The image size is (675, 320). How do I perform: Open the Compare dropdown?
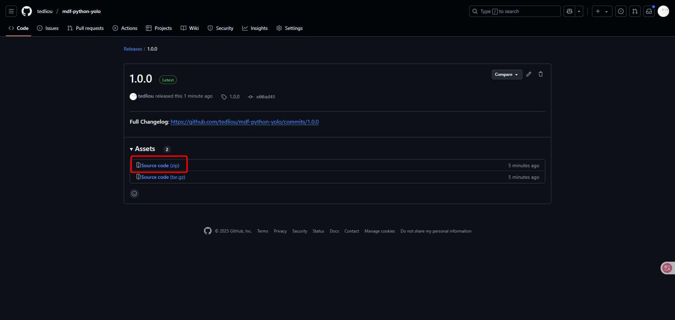click(507, 74)
